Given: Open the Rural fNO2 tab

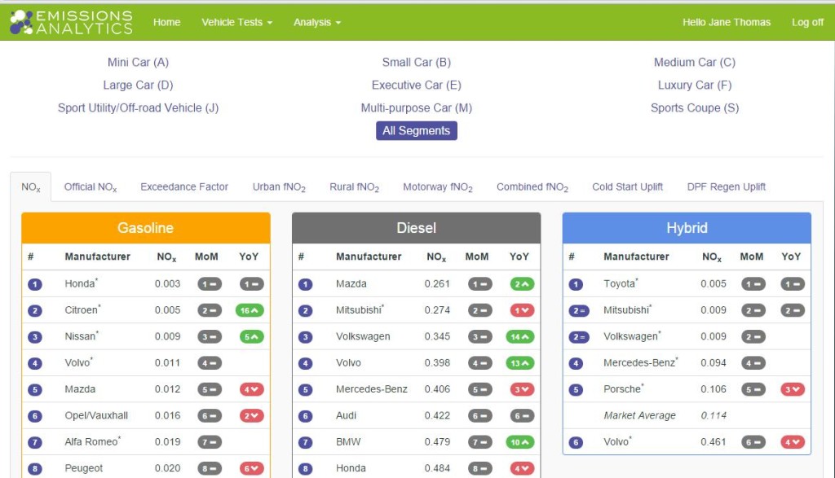Looking at the screenshot, I should click(x=354, y=187).
